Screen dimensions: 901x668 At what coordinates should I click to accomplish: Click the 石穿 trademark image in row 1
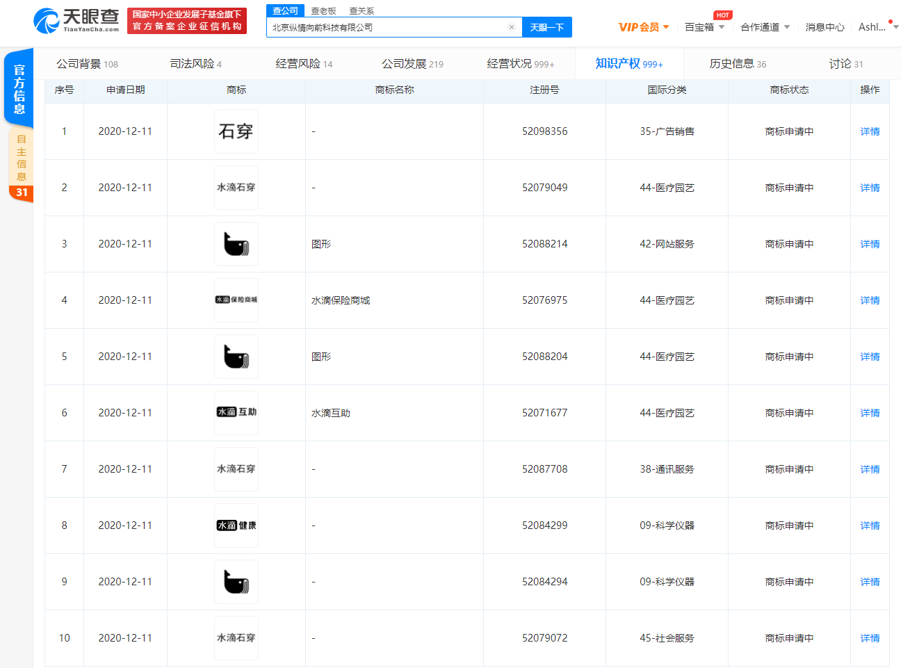click(236, 131)
